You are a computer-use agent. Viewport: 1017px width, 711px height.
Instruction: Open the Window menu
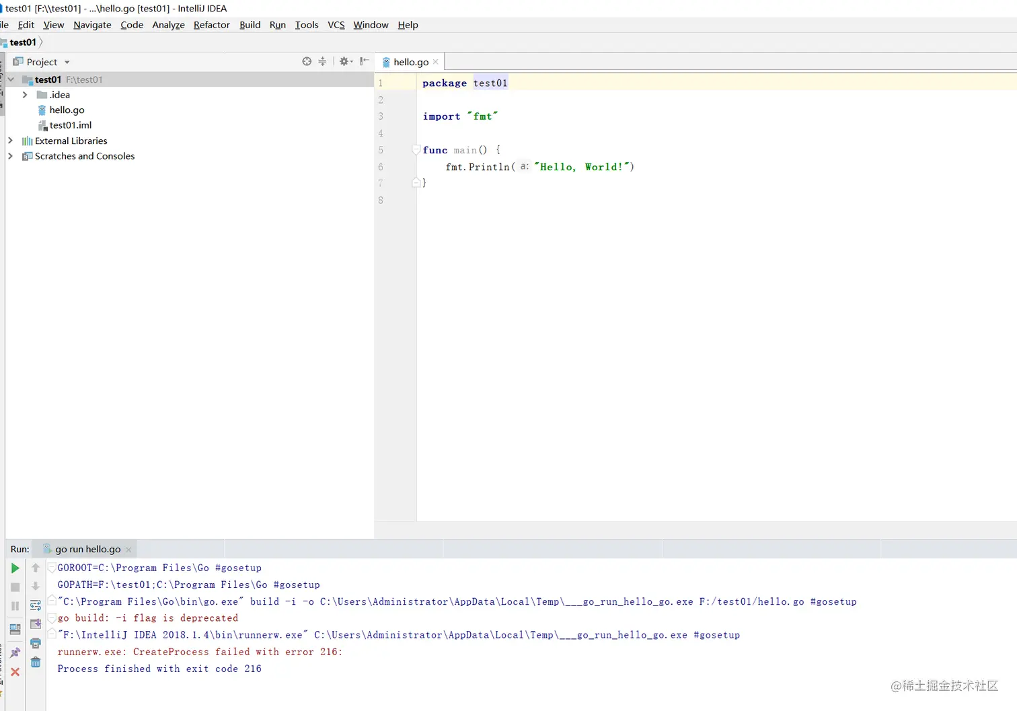click(371, 25)
